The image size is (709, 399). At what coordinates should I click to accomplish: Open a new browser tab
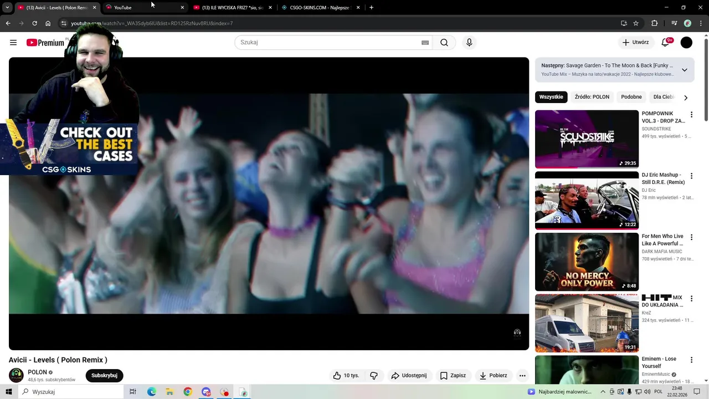pyautogui.click(x=371, y=8)
